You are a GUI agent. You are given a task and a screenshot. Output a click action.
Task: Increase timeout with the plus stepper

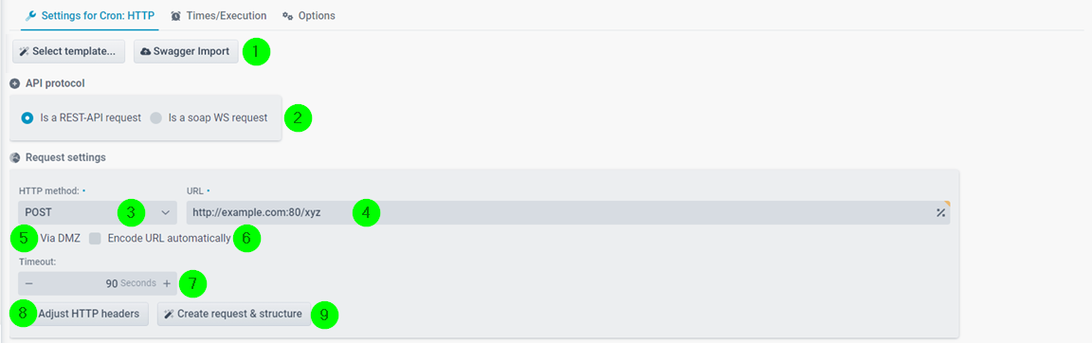(x=167, y=284)
